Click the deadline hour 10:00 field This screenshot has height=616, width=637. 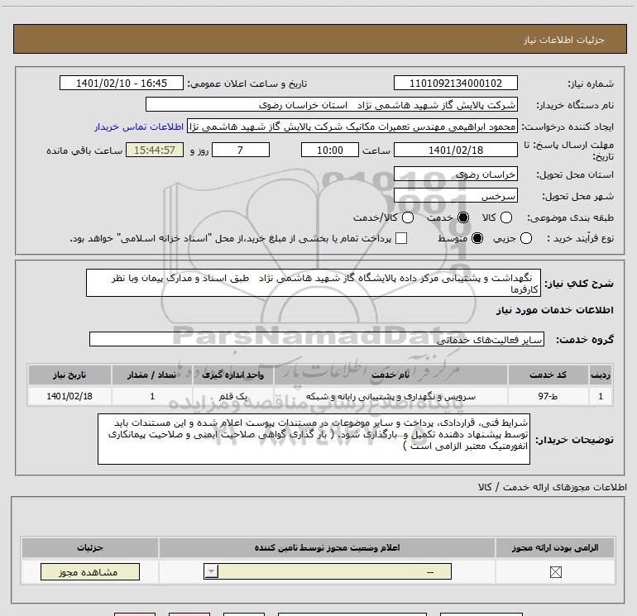pyautogui.click(x=330, y=150)
